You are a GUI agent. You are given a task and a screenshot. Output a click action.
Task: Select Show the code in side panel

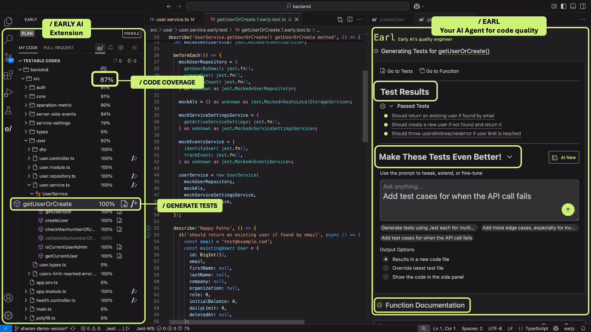point(386,277)
